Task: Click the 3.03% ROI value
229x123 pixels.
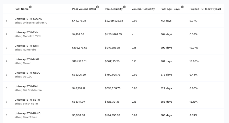Action: point(193,116)
